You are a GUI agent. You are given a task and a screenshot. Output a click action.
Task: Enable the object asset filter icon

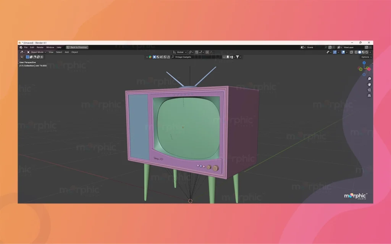click(x=154, y=57)
